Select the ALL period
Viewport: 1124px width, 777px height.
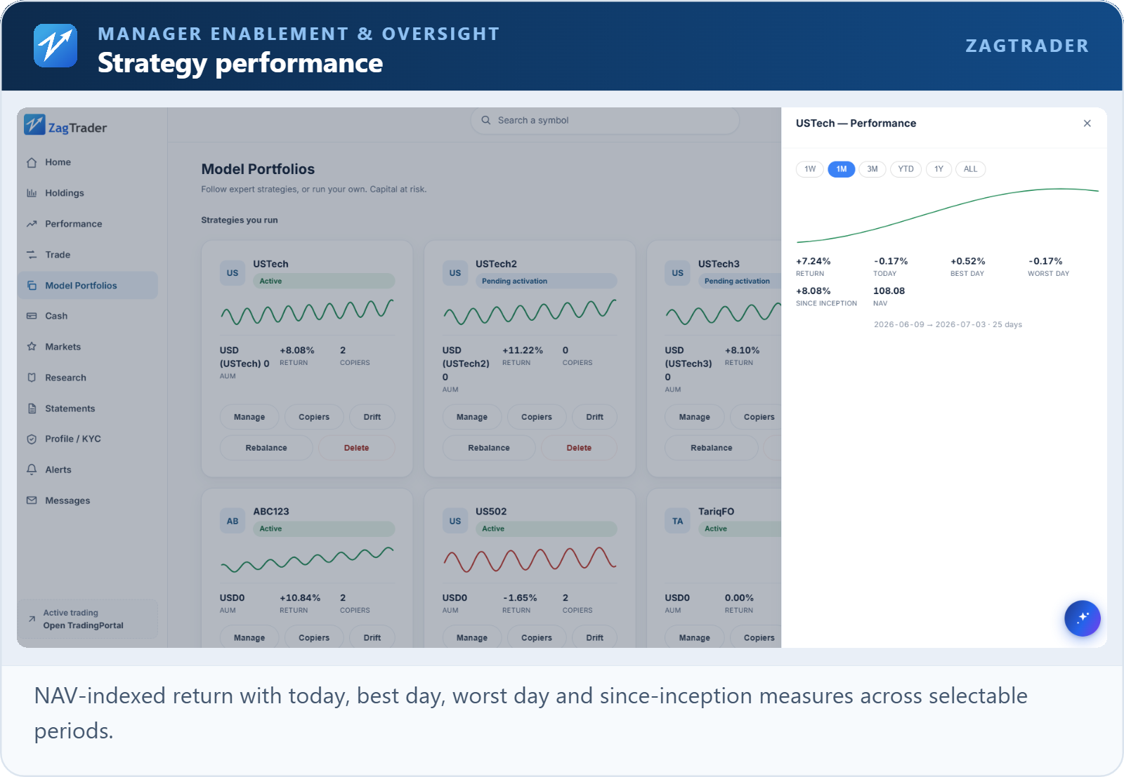[x=971, y=169]
